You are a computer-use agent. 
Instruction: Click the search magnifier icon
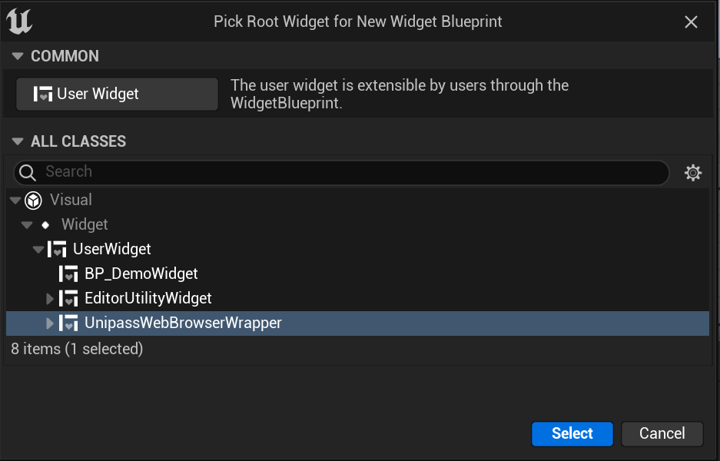(x=26, y=172)
